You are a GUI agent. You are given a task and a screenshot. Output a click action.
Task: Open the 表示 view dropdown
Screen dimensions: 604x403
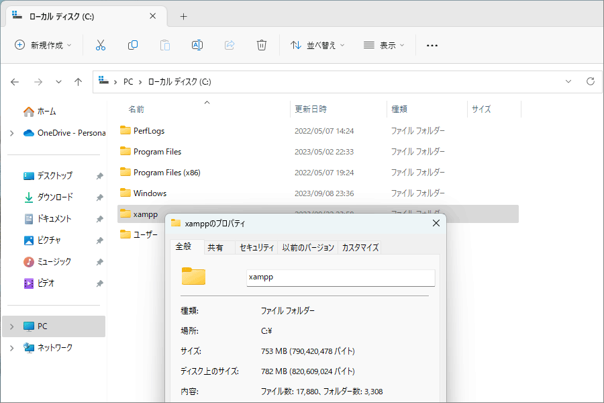click(x=384, y=45)
